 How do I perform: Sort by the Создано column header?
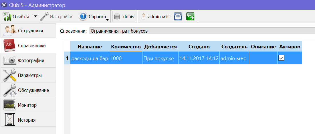[x=199, y=47]
